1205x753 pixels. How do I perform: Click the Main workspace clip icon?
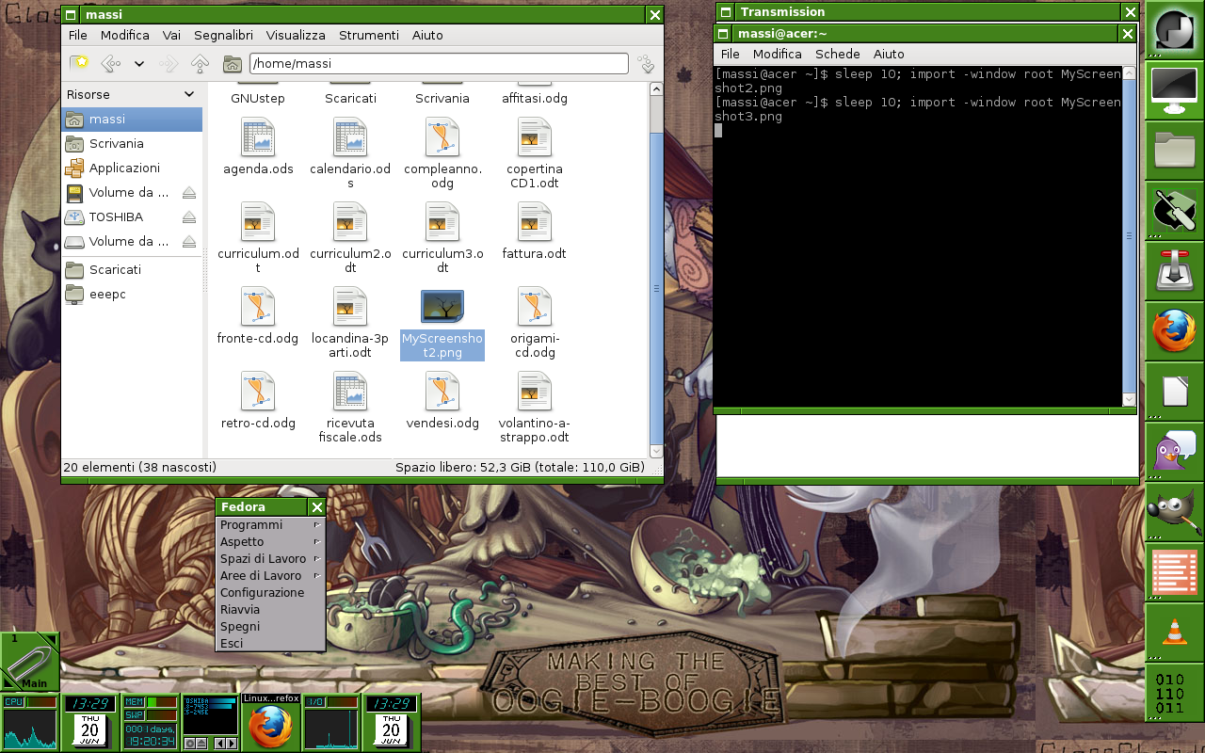coord(29,662)
